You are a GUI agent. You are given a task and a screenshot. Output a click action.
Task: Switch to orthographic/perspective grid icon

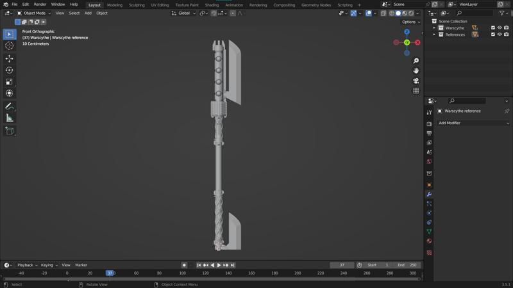pos(416,91)
